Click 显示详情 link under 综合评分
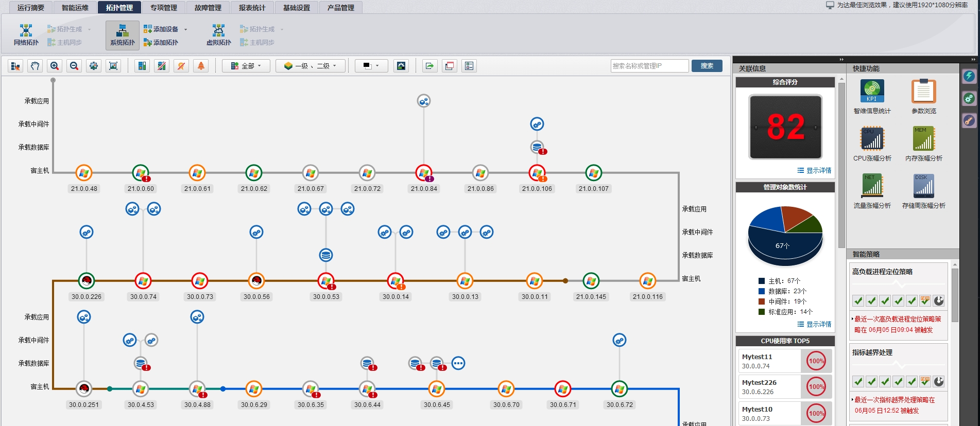This screenshot has height=426, width=980. pyautogui.click(x=814, y=170)
